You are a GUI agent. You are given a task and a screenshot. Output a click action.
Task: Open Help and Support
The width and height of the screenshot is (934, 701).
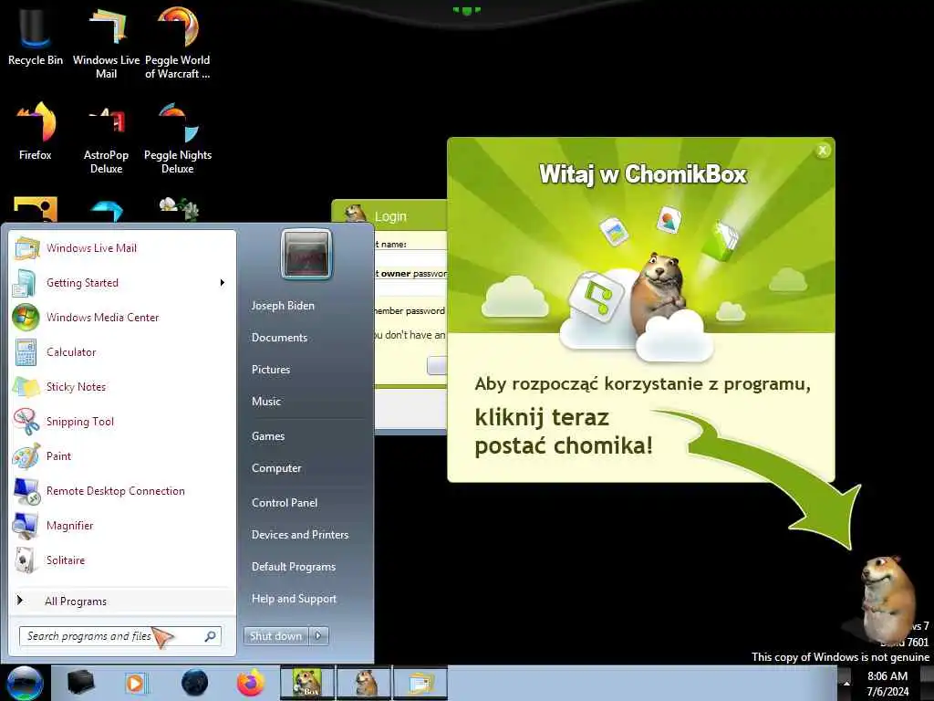306,599
